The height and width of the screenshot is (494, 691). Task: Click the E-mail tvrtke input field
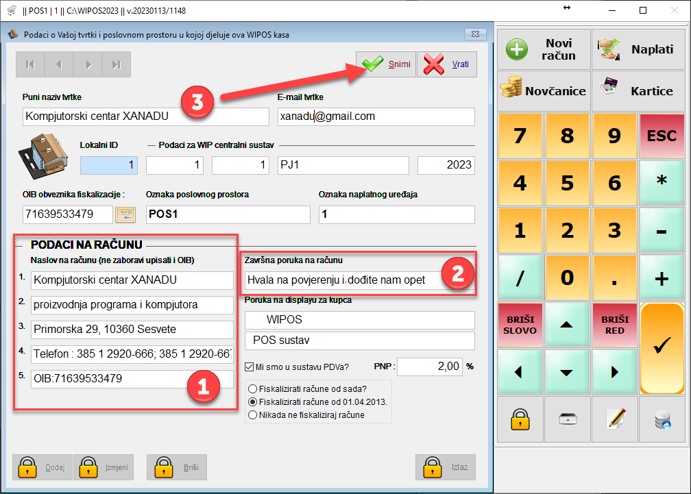(376, 116)
